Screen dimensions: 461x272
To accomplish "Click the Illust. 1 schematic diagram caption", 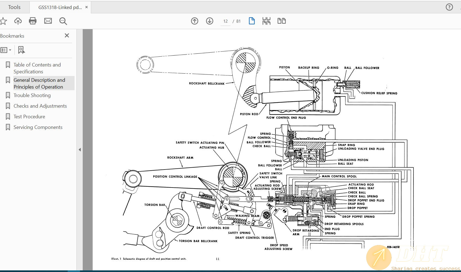I will pyautogui.click(x=149, y=259).
